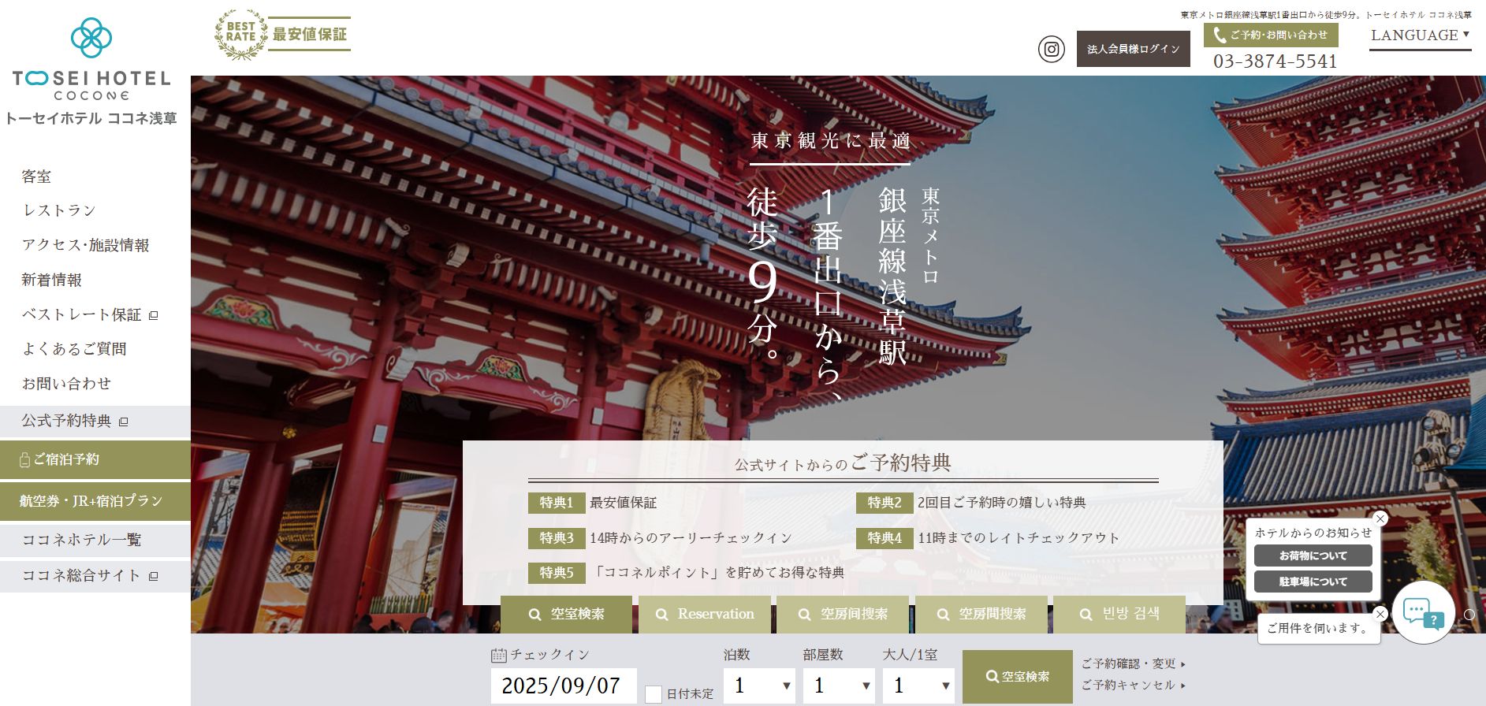
Task: Select the 空房間搜索 traditional Chinese tab
Action: point(981,615)
